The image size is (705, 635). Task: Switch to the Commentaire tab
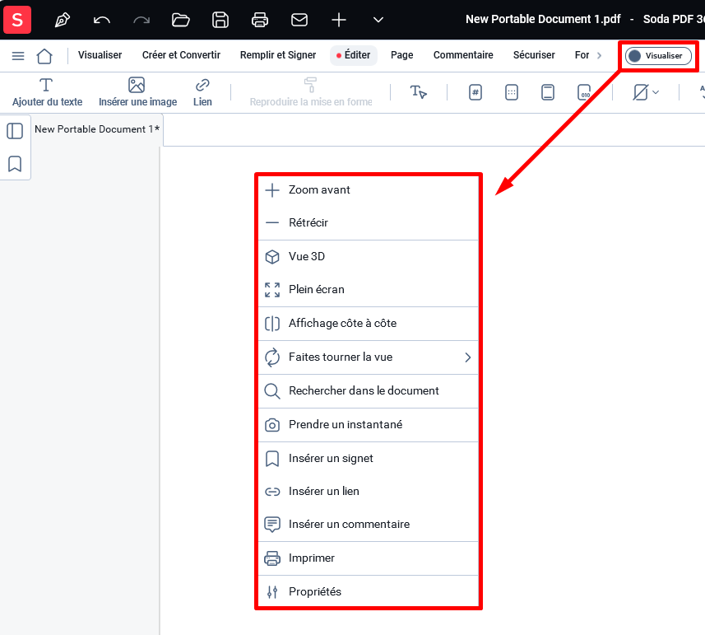[x=463, y=55]
